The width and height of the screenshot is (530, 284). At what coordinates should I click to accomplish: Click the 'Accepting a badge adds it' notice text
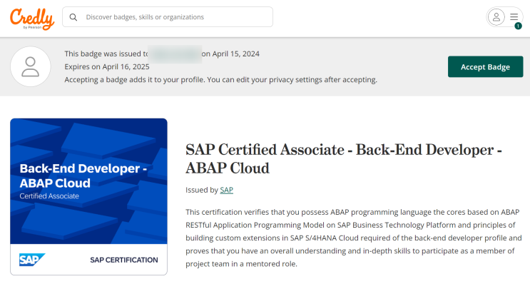pos(220,80)
